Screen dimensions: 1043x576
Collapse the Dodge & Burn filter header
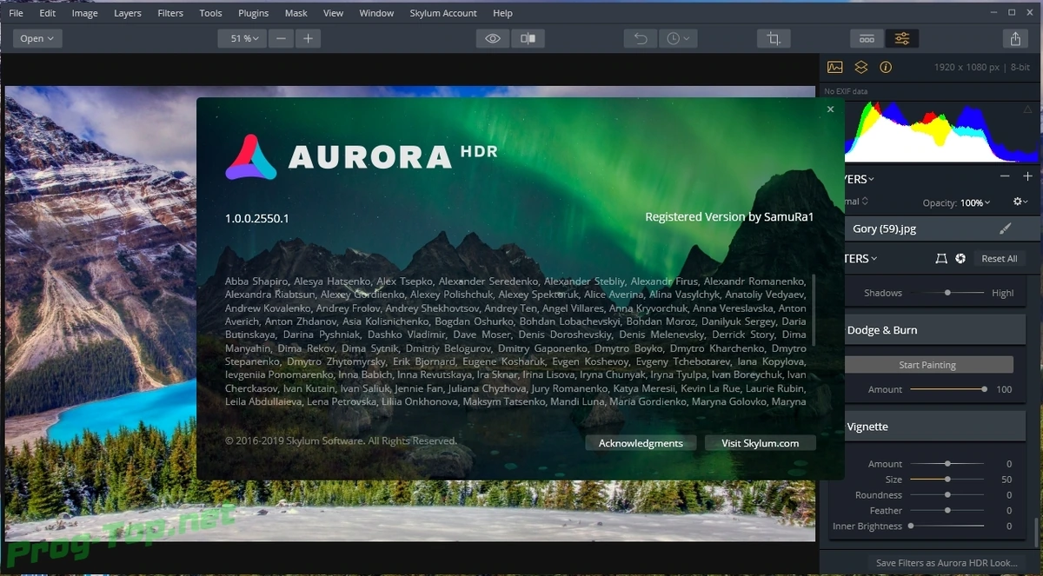coord(935,330)
